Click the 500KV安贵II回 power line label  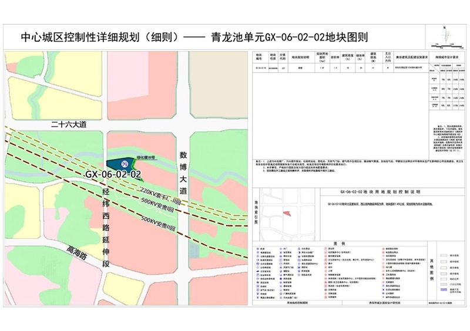coord(159,224)
